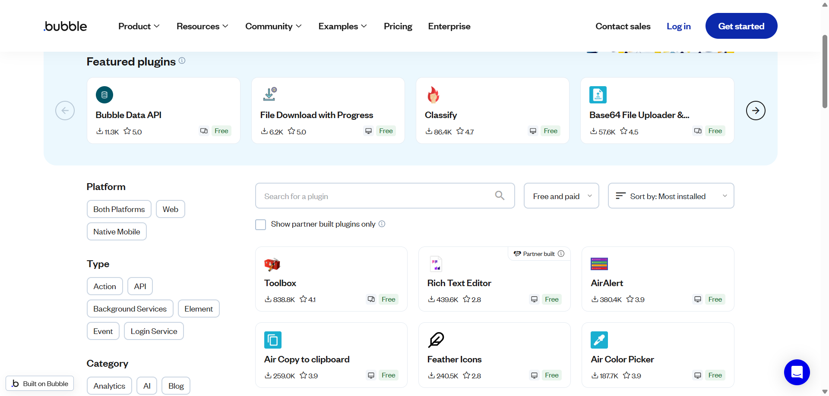The height and width of the screenshot is (396, 829).
Task: Click Contact sales
Action: point(623,26)
